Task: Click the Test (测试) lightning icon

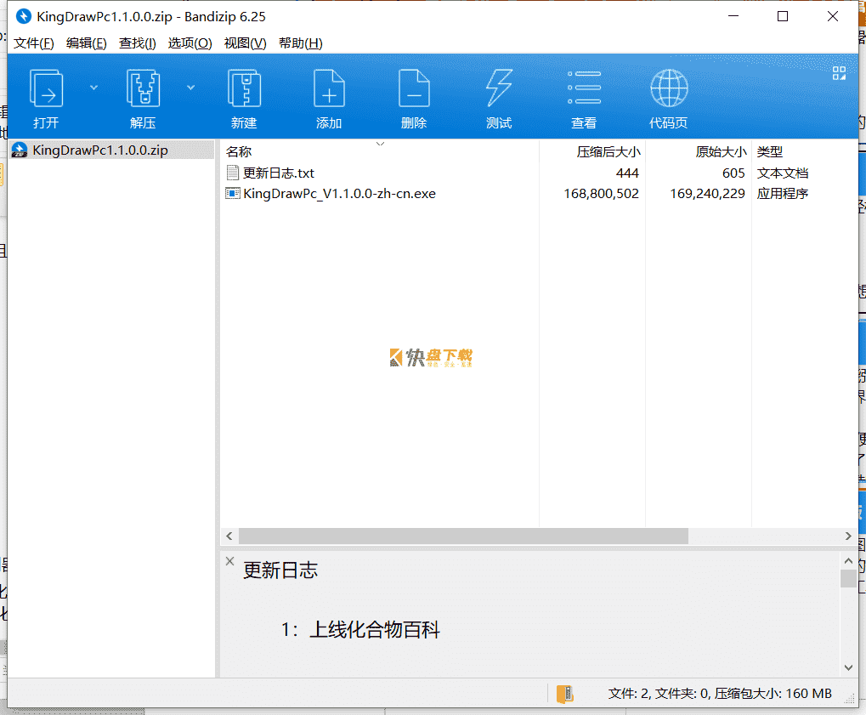Action: (x=499, y=88)
